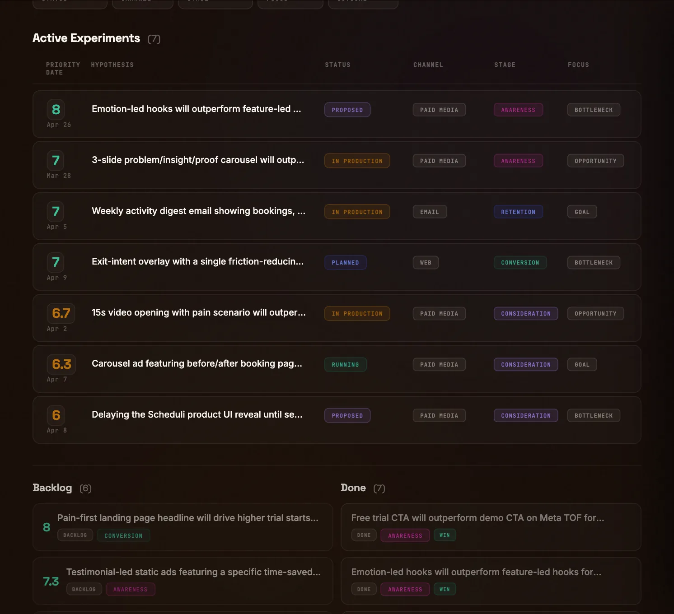Click the Stage column header
Screen dimensions: 674x614
pos(505,65)
